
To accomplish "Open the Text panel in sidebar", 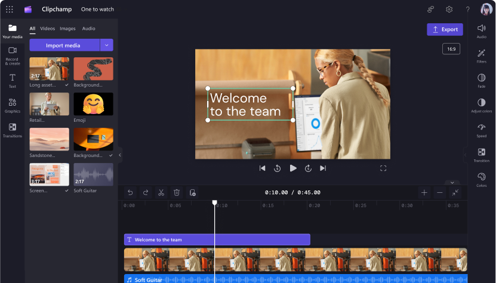I will 13,81.
